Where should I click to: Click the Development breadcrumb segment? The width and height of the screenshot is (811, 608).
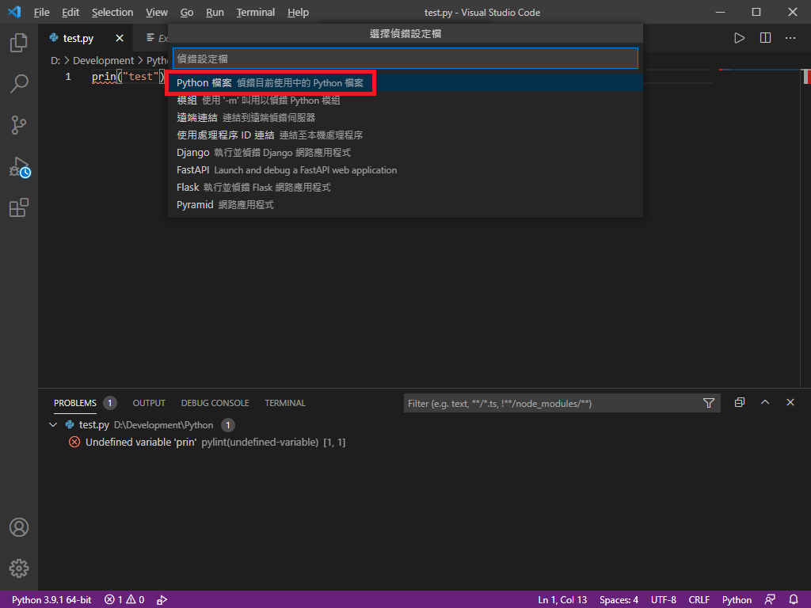pyautogui.click(x=104, y=60)
